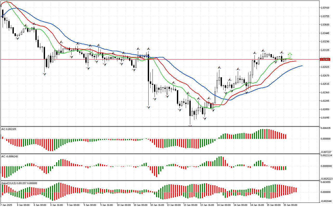The width and height of the screenshot is (333, 208).
Task: Click the 1.03135 price axis label
Action: (x=325, y=50)
